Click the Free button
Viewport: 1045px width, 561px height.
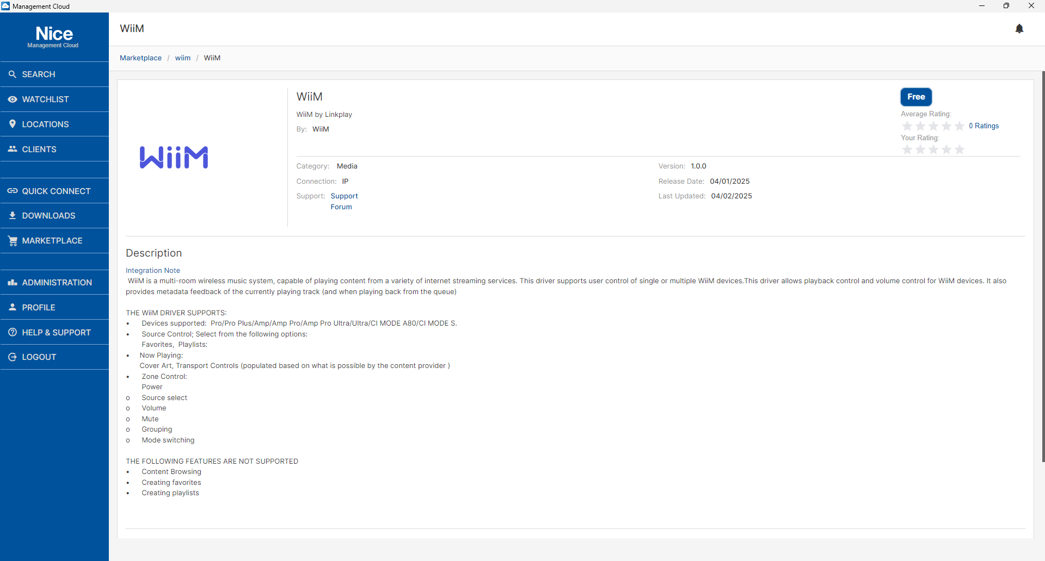pyautogui.click(x=916, y=97)
